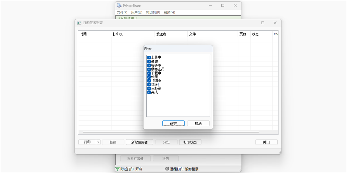Uncheck the 错误! status checkbox
Image resolution: width=347 pixels, height=173 pixels.
tap(149, 85)
